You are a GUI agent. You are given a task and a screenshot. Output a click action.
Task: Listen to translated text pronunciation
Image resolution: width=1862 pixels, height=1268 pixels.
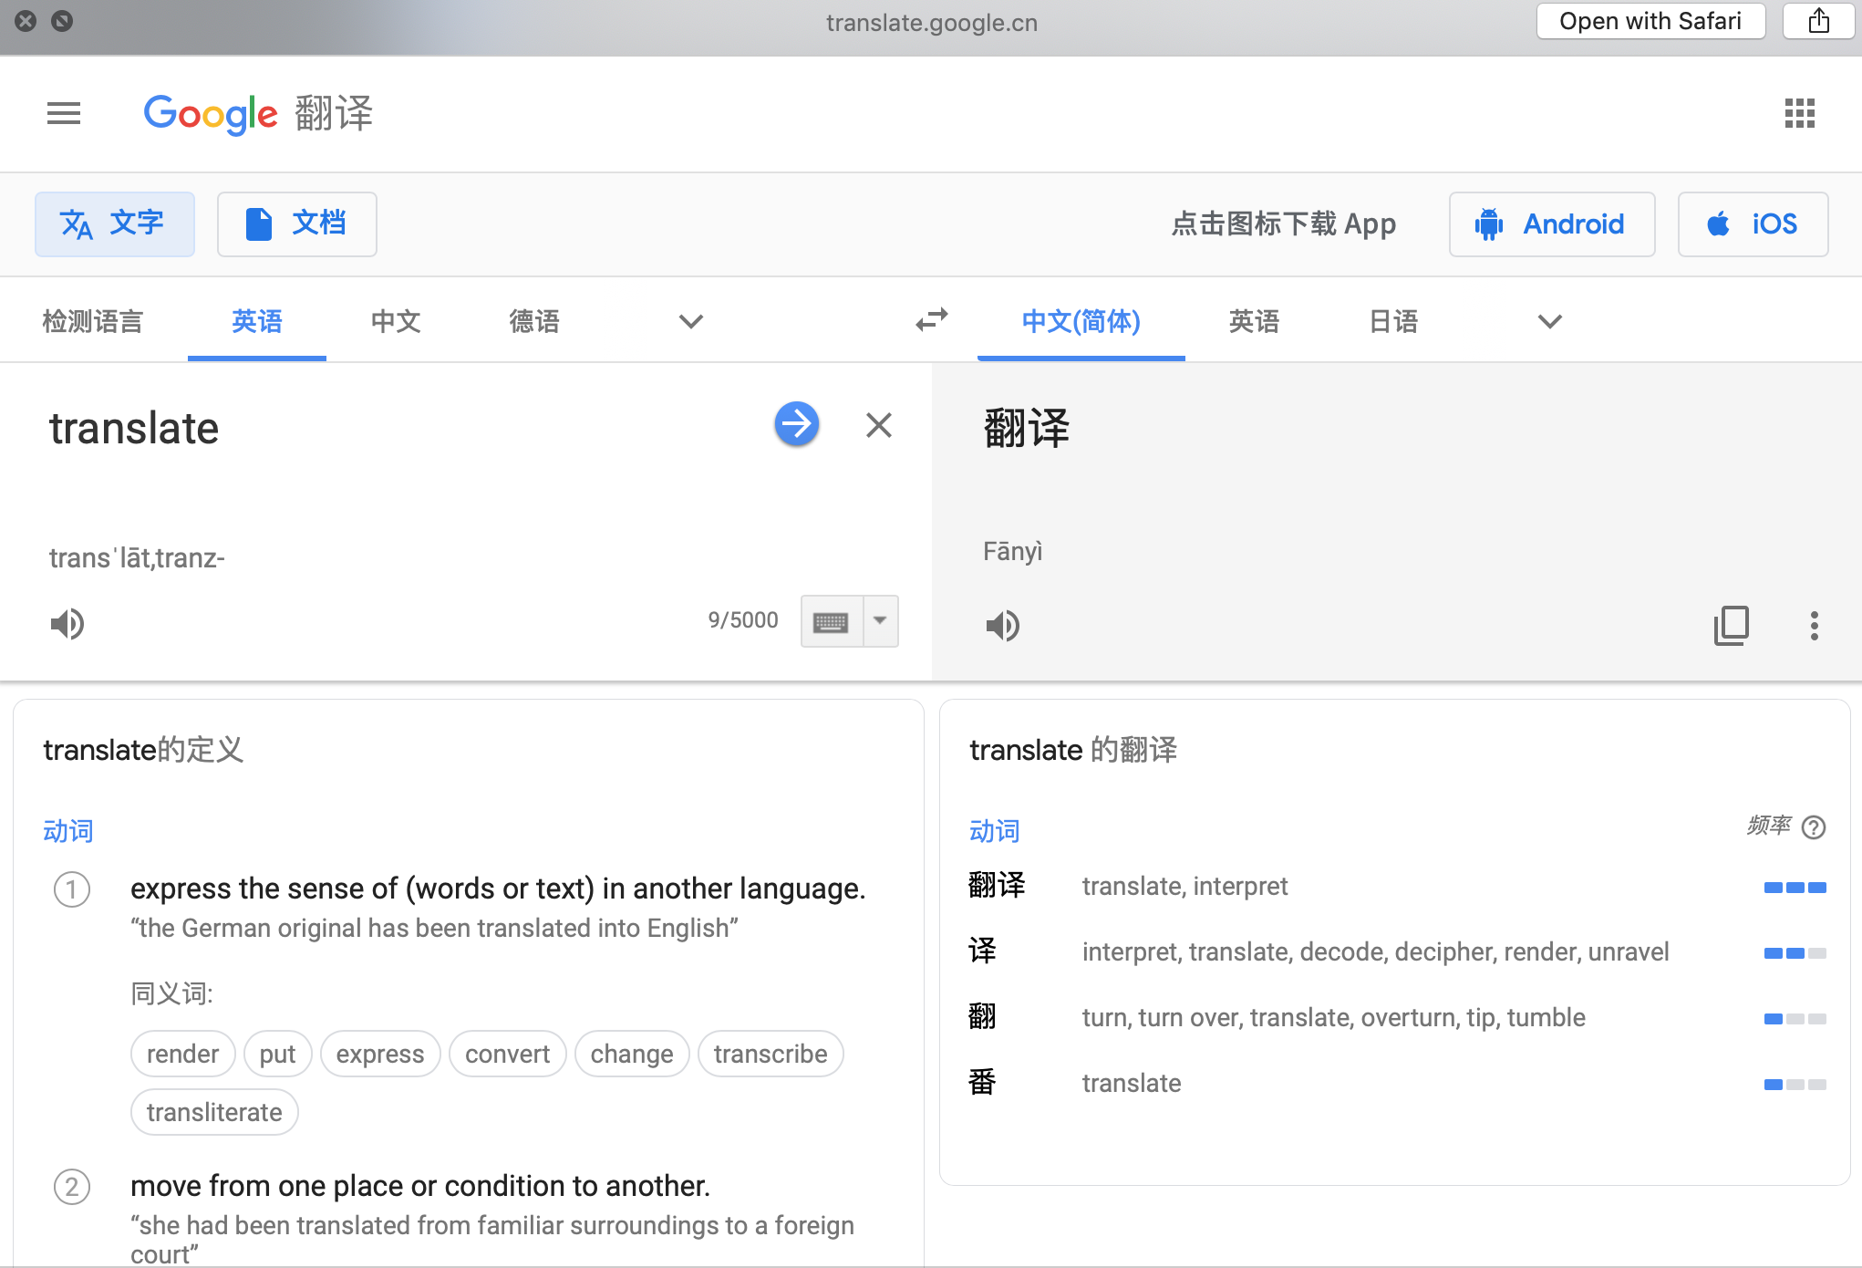[1002, 626]
